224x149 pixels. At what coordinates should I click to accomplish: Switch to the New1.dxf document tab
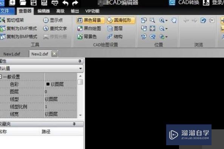[12, 54]
